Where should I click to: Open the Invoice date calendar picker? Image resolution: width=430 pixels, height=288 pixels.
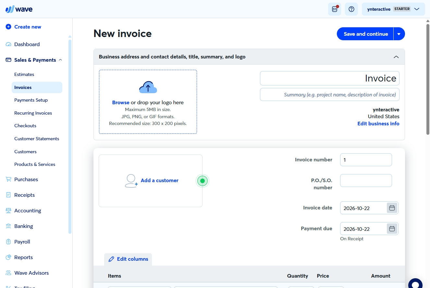click(x=392, y=208)
